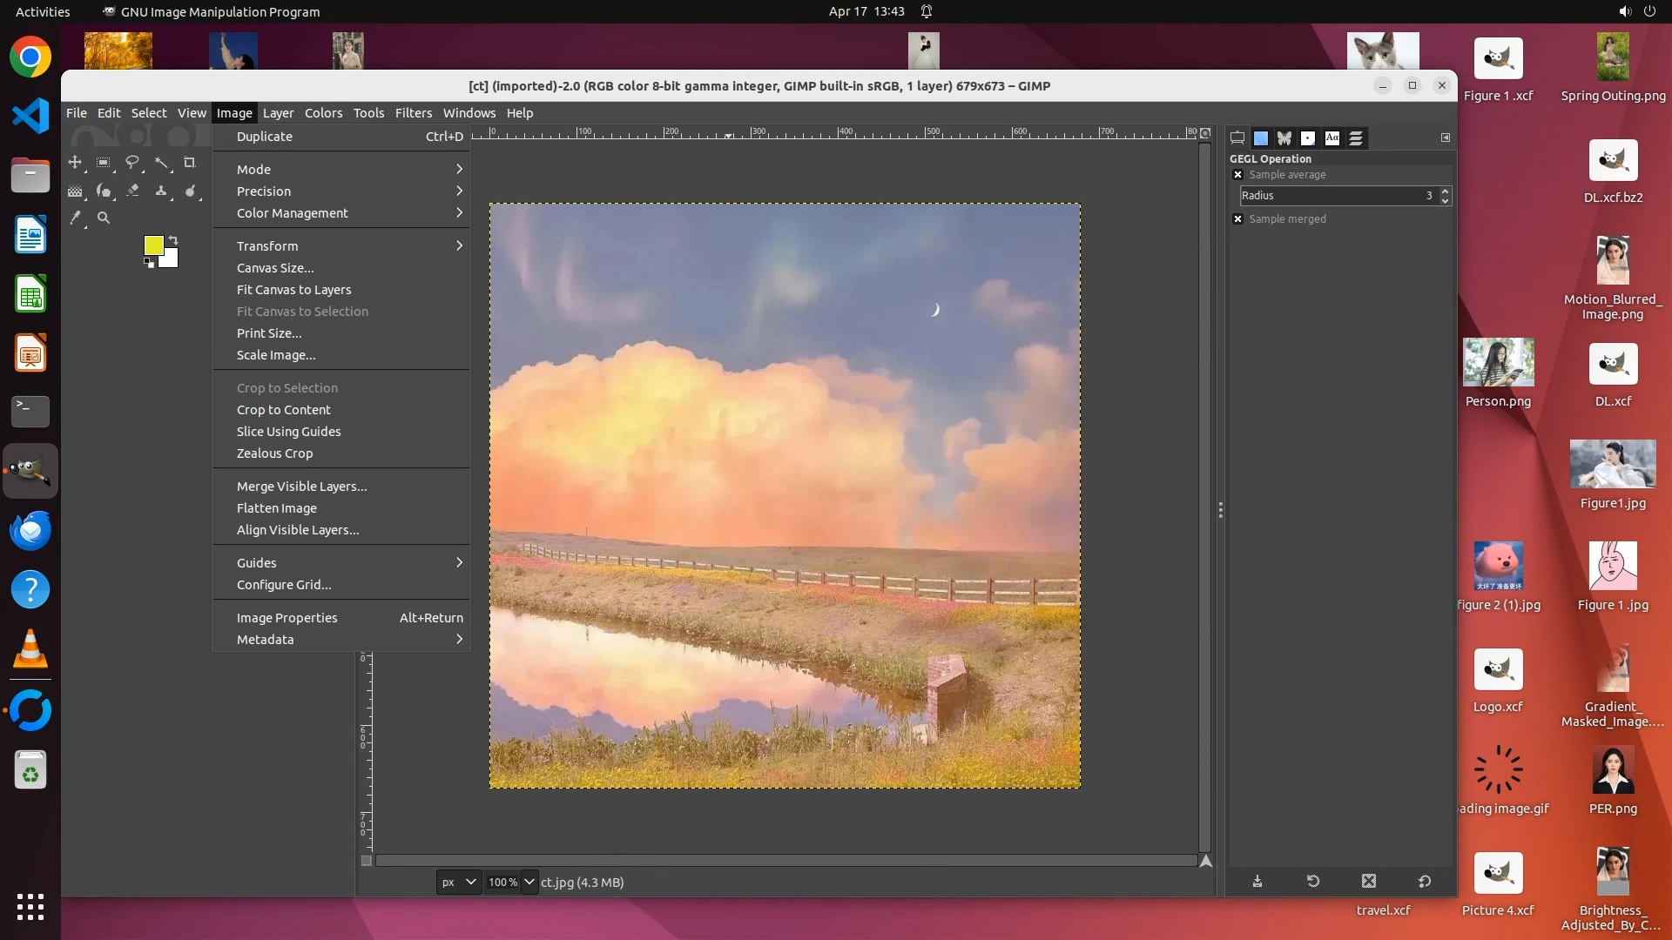Open the zoom percentage dropdown
1672x940 pixels.
click(529, 883)
